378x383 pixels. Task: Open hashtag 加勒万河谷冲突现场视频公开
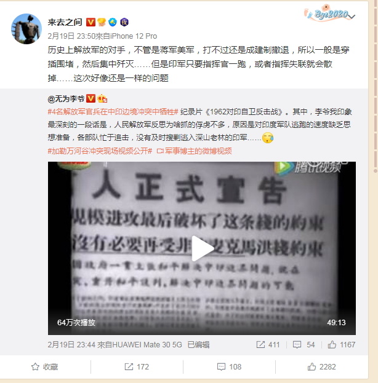pos(100,151)
